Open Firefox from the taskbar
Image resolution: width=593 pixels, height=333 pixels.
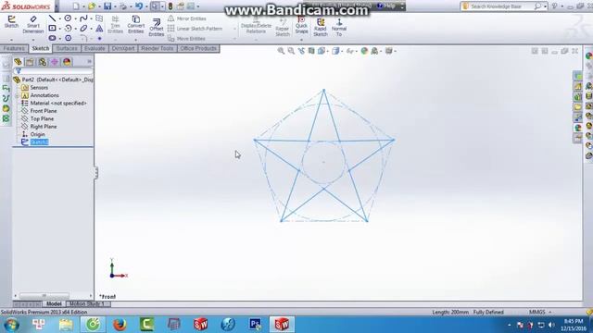pyautogui.click(x=120, y=325)
